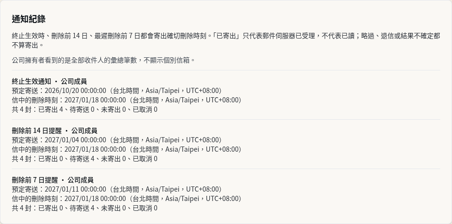Click 待寄送 4 text in 14 日提醒 entry
This screenshot has height=224, width=452.
(82, 159)
